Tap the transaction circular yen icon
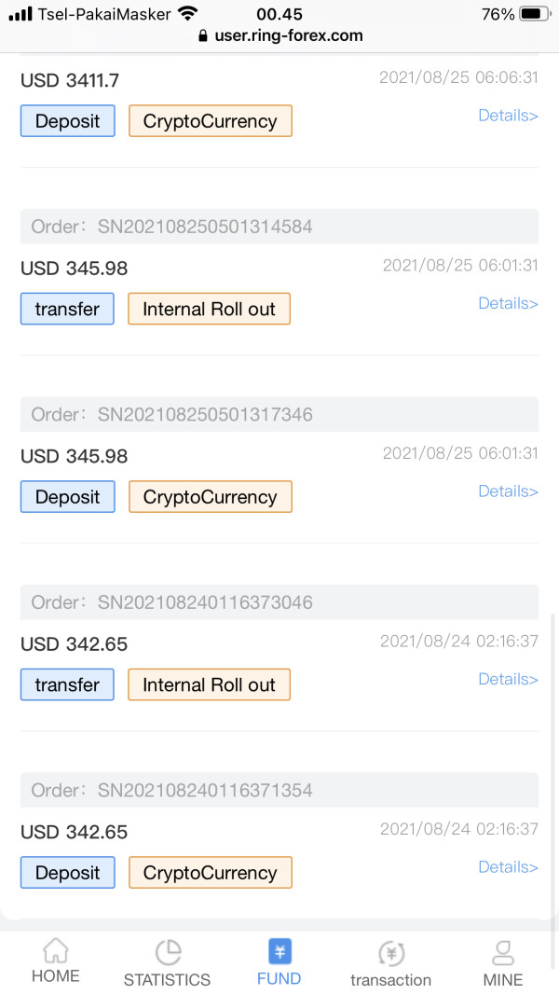This screenshot has height=995, width=559. click(x=391, y=952)
